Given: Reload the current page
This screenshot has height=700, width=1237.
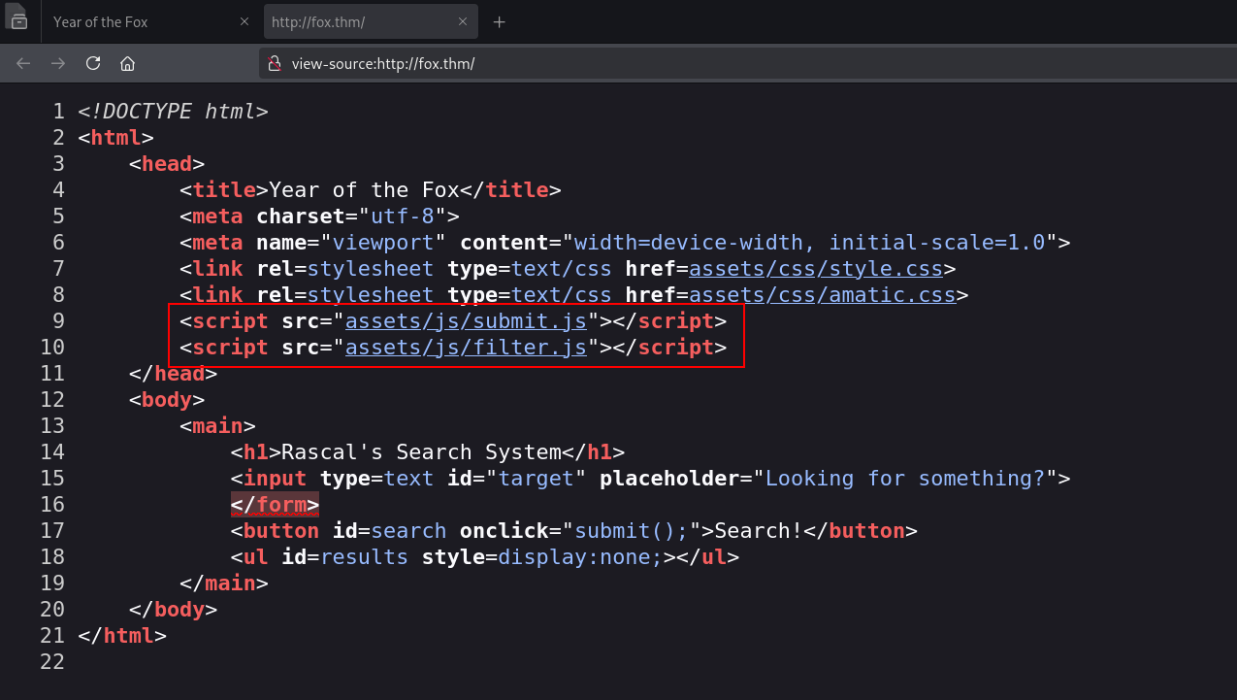Looking at the screenshot, I should point(93,63).
